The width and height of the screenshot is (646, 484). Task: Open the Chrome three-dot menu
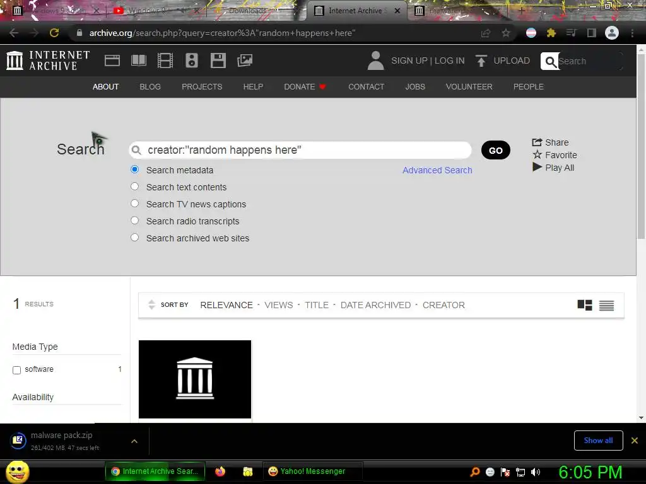[632, 33]
